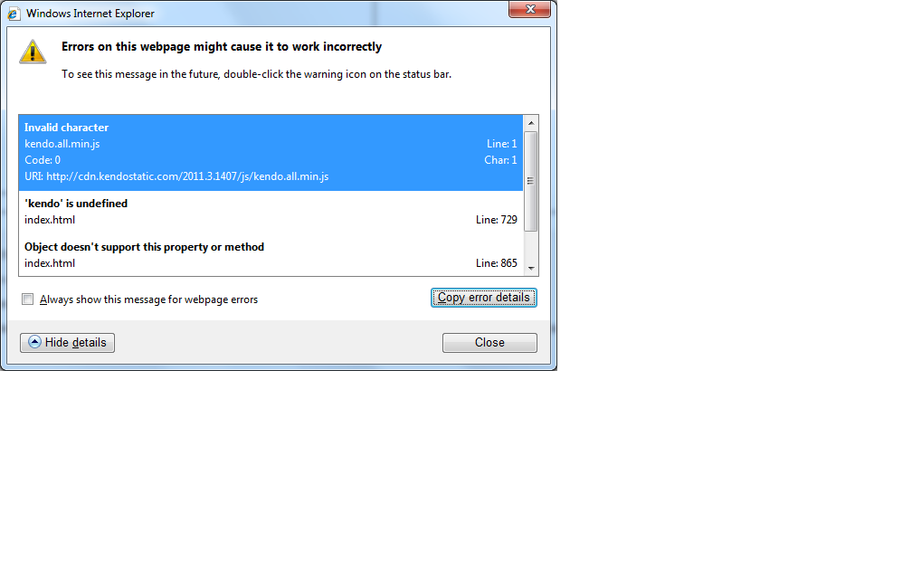Click the yellow warning triangle icon

click(x=33, y=52)
